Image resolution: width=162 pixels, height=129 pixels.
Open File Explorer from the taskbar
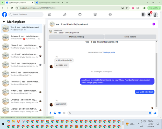point(14,122)
